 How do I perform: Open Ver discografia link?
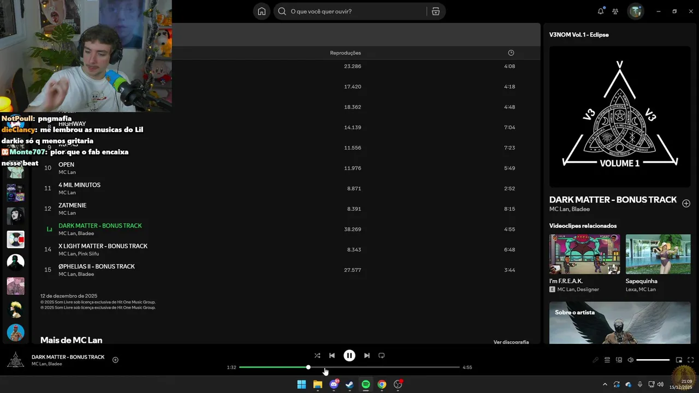click(x=511, y=342)
